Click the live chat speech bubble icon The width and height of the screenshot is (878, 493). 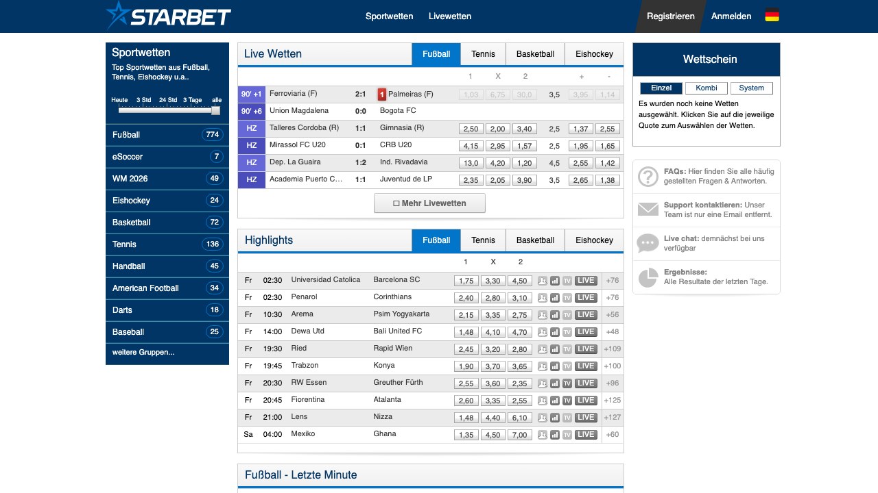coord(648,243)
